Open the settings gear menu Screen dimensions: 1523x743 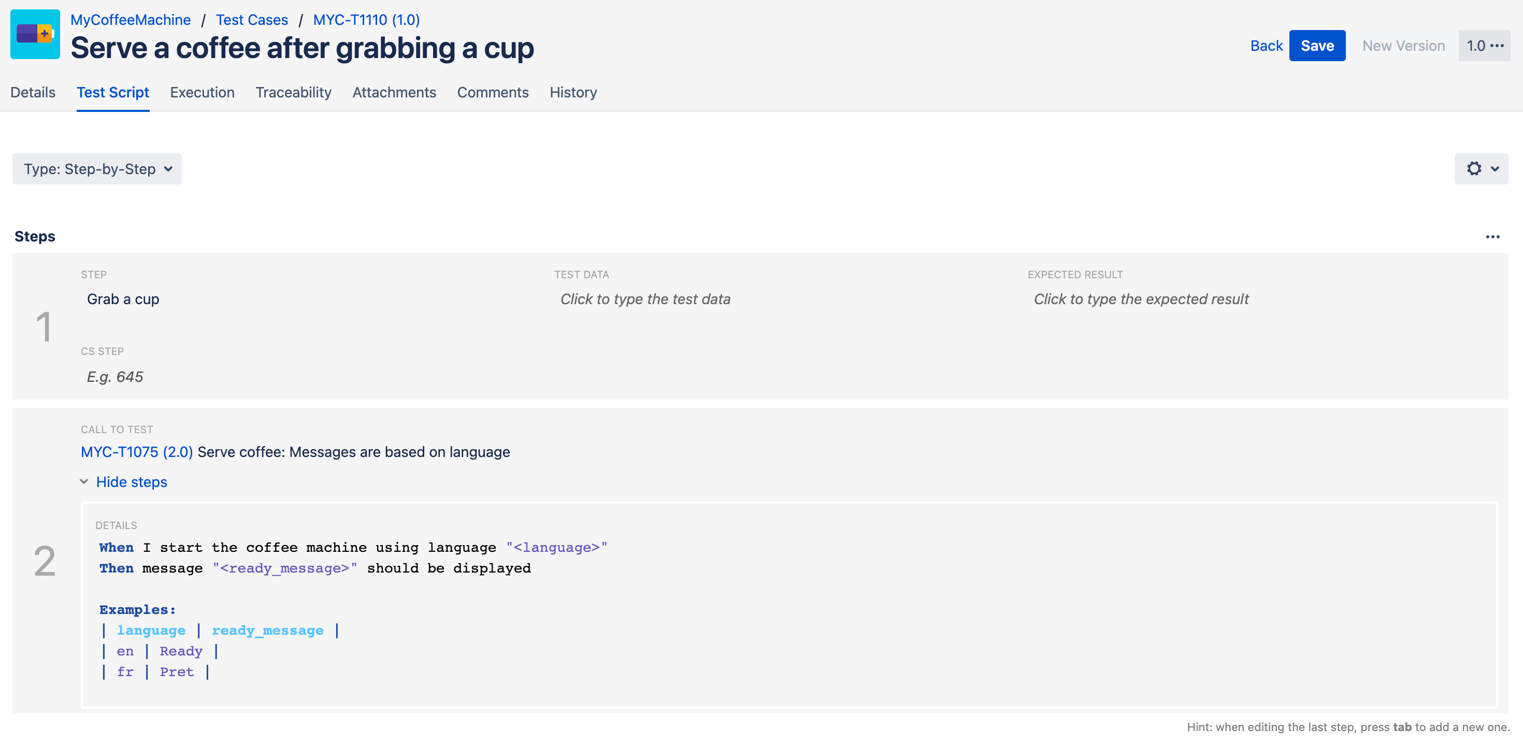point(1481,168)
